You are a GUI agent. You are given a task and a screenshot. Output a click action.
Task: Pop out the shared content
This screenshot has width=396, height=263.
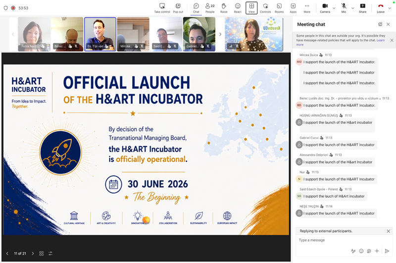pyautogui.click(x=178, y=8)
